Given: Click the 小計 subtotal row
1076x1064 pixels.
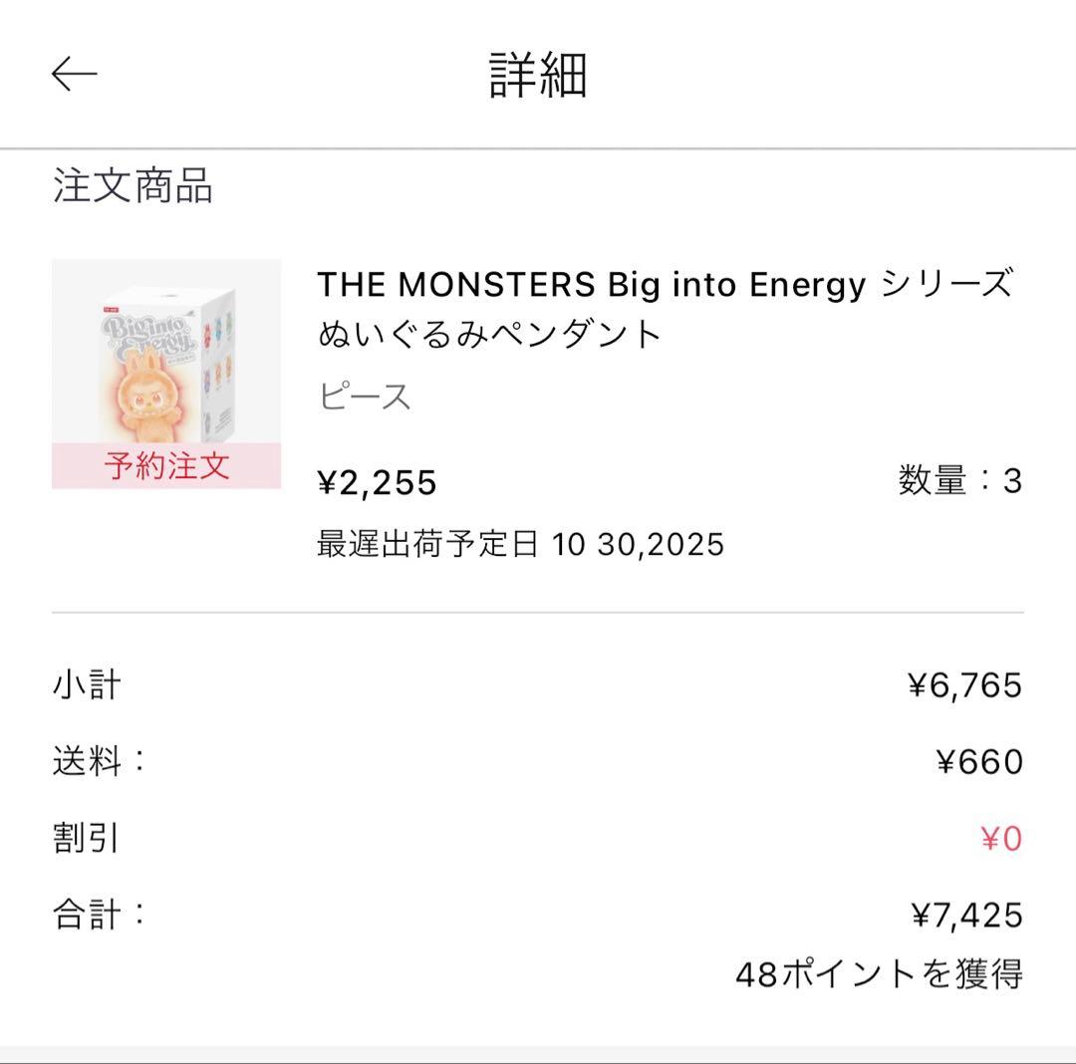Looking at the screenshot, I should click(x=82, y=681).
